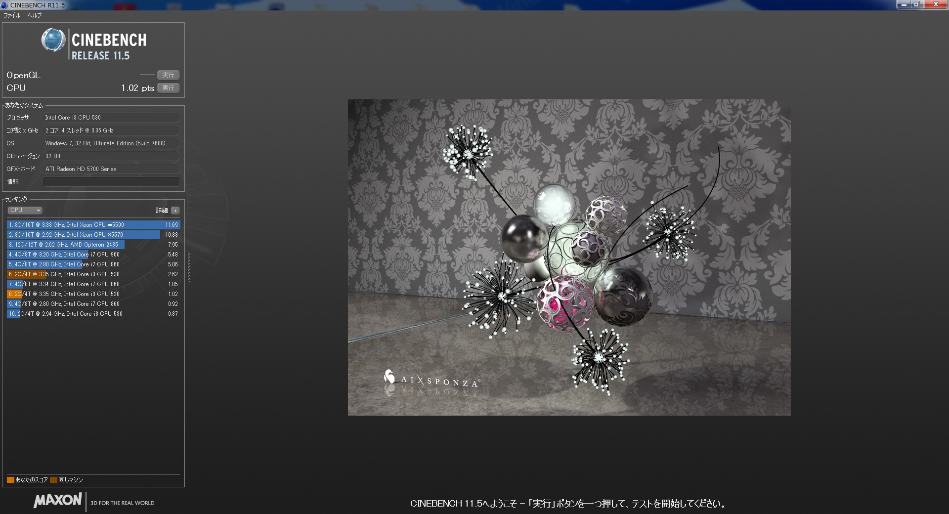This screenshot has width=949, height=514.
Task: Run the OpenGL test with 実行
Action: pos(168,75)
